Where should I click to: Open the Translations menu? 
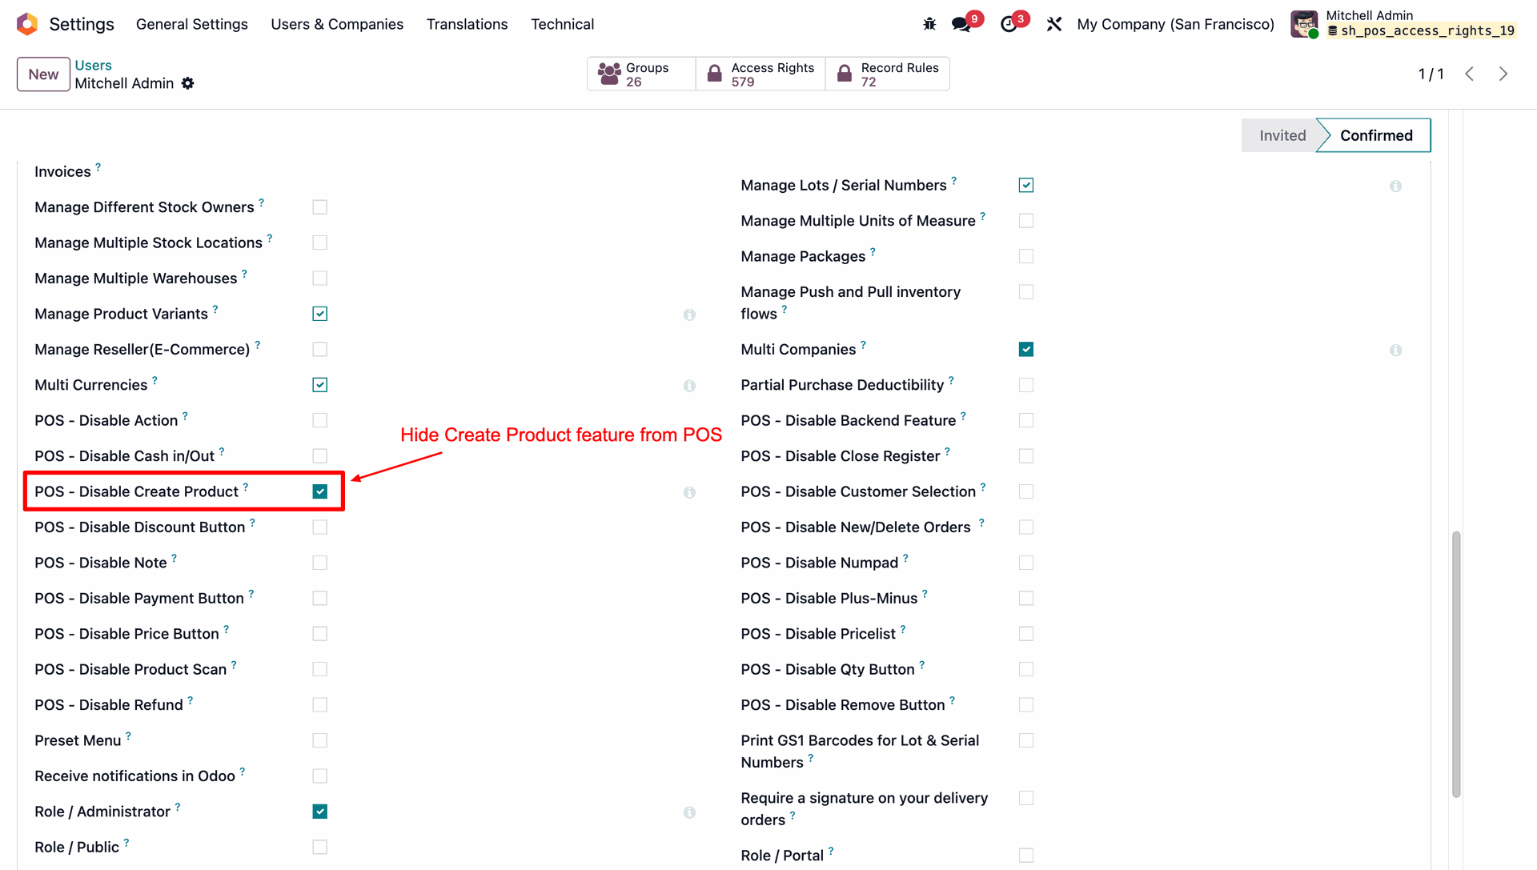(x=467, y=24)
